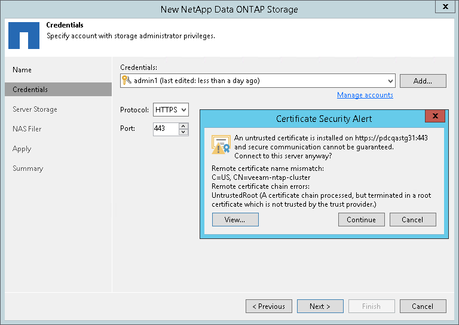
Task: Click the Port number input field
Action: coord(166,128)
